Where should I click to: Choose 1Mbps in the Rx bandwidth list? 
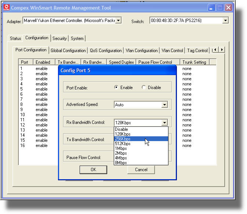(x=141, y=148)
